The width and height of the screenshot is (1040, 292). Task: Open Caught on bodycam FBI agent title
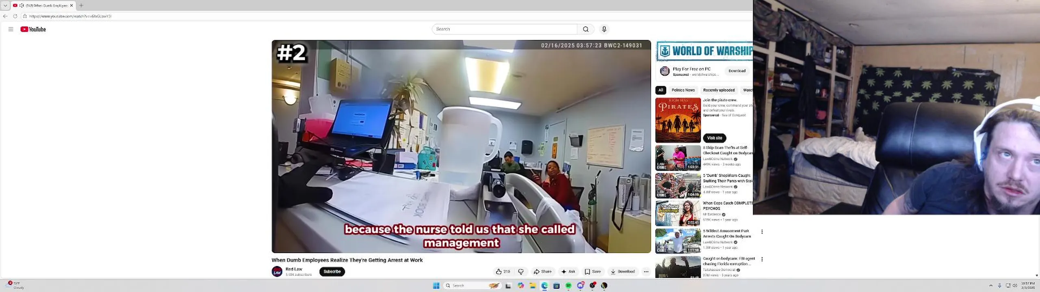click(728, 261)
